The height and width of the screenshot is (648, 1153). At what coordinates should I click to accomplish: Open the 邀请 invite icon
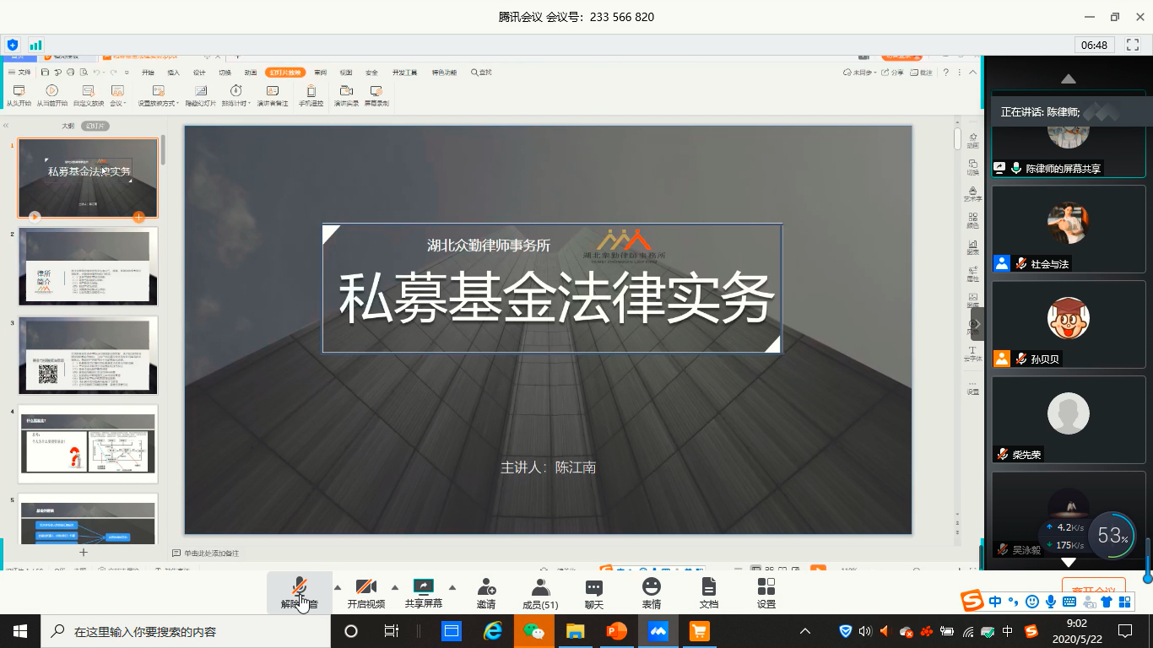486,591
